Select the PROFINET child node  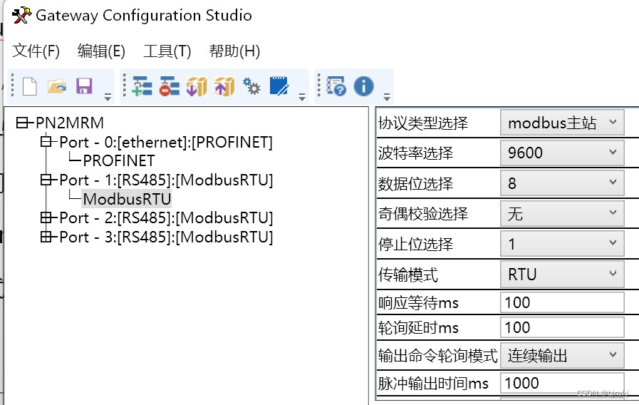tap(119, 160)
